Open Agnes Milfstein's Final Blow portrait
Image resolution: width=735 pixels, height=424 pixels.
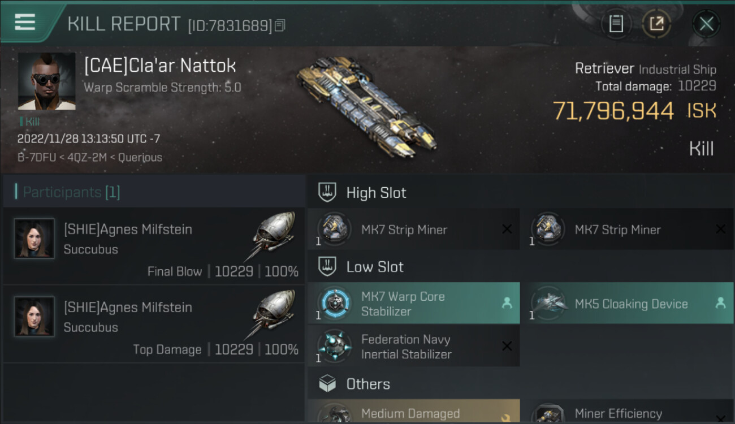click(34, 239)
